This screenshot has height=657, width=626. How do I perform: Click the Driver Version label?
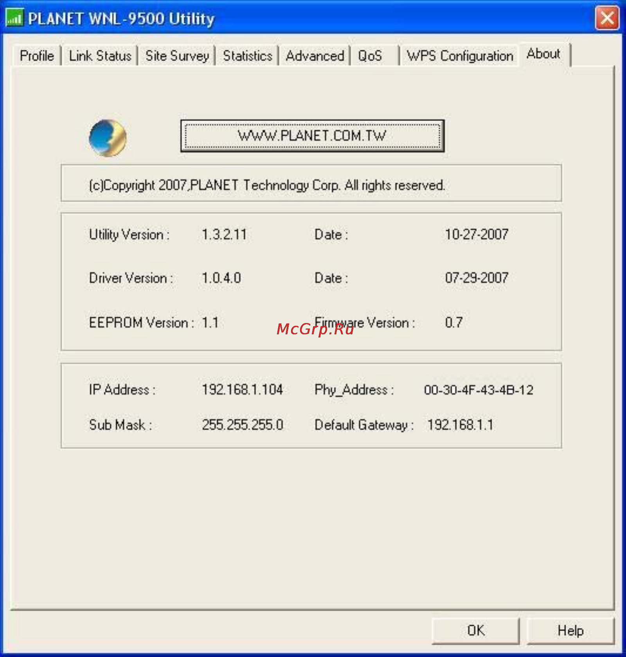point(131,278)
